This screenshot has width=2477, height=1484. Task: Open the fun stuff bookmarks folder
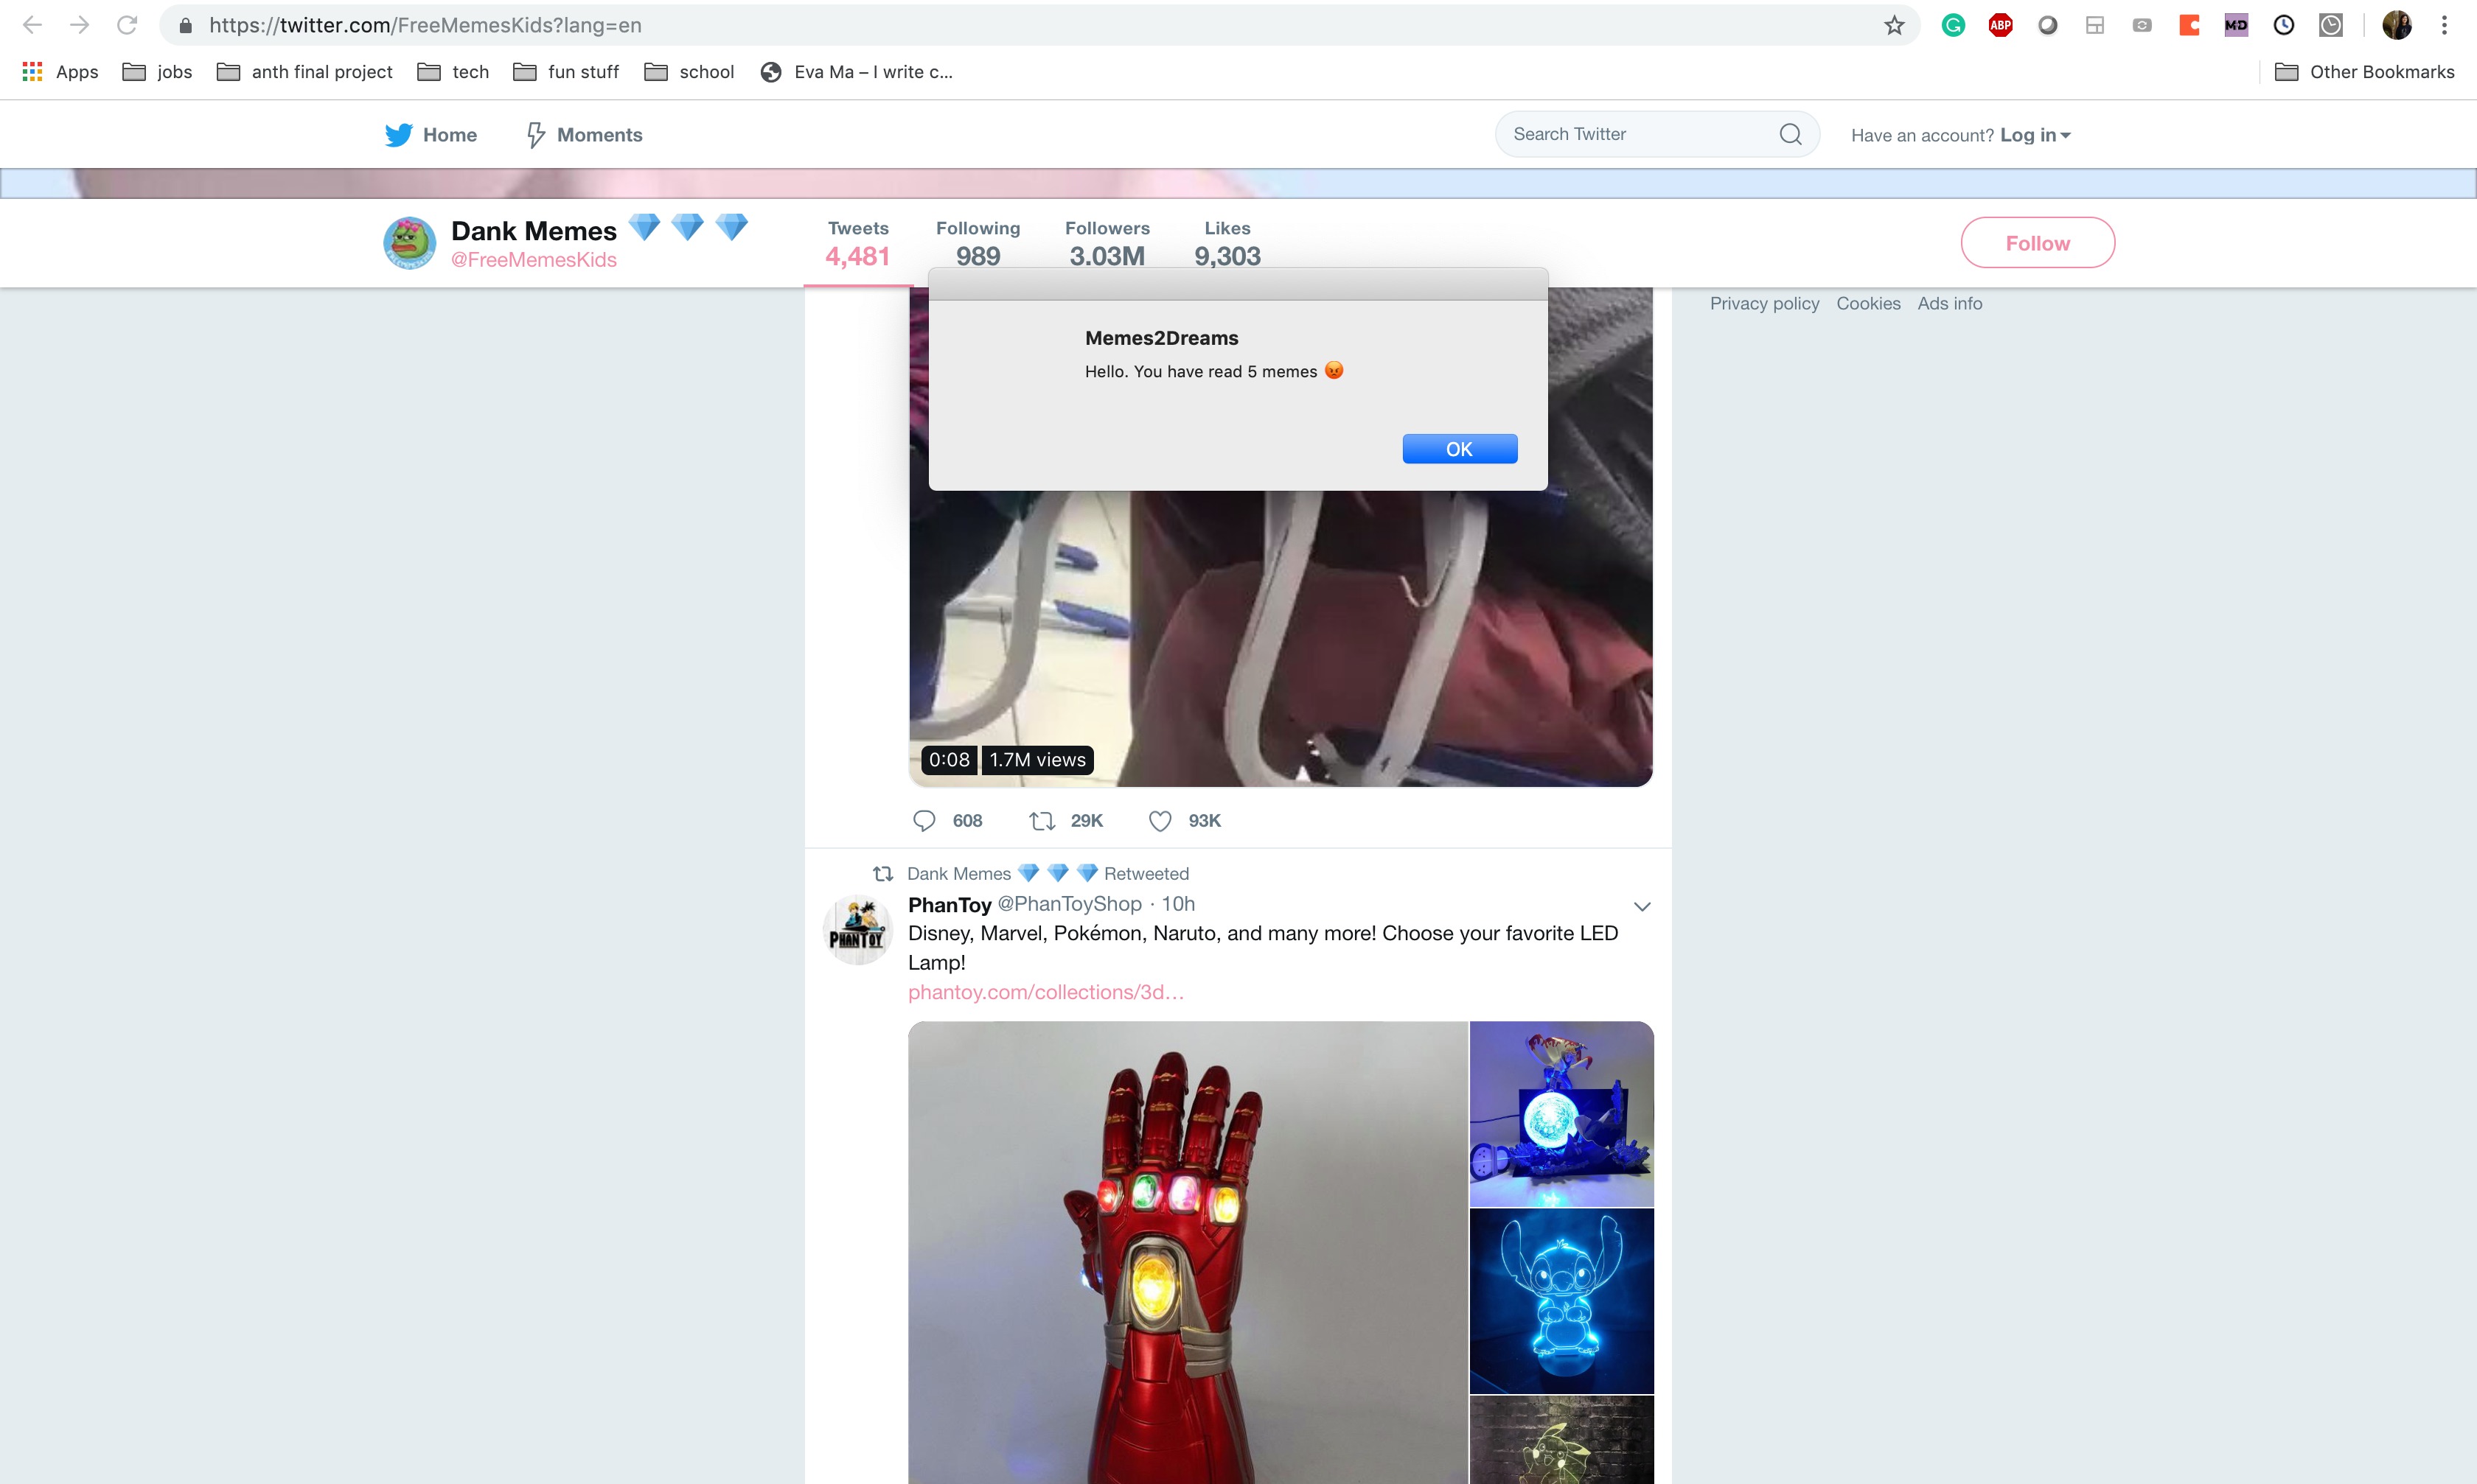tap(566, 72)
